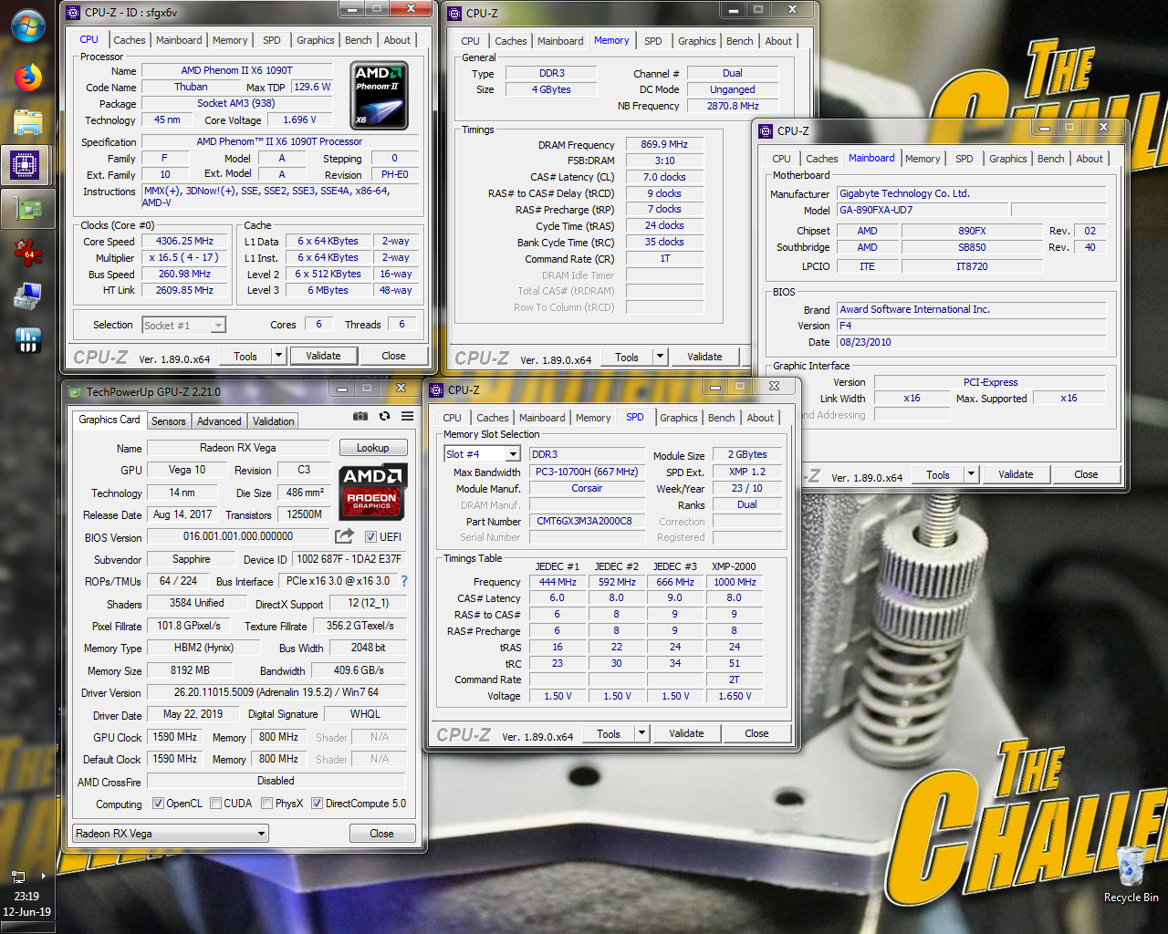Select the SPD tab in the Memory CPU-Z window
This screenshot has height=934, width=1168.
pyautogui.click(x=652, y=41)
